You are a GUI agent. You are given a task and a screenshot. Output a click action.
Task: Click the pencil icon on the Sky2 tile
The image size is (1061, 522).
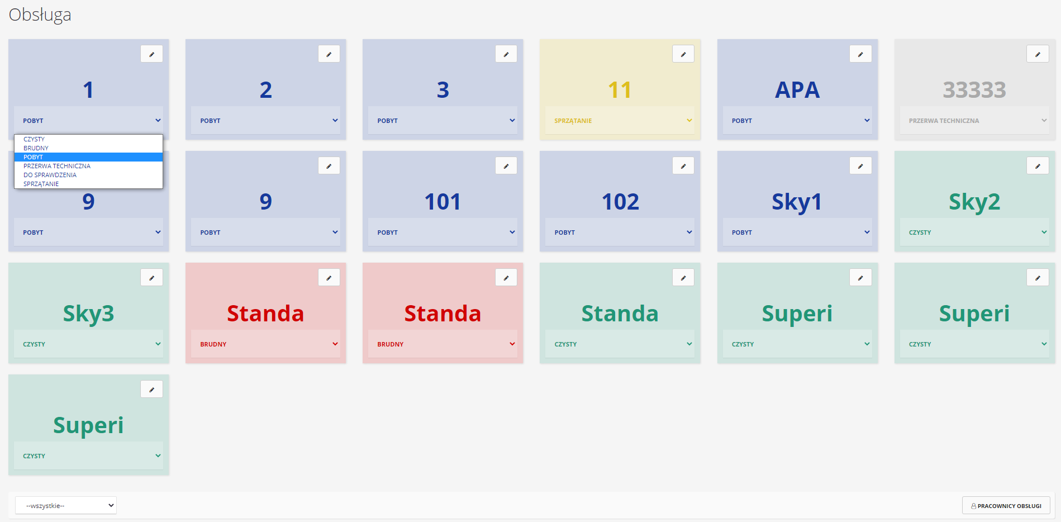coord(1038,166)
